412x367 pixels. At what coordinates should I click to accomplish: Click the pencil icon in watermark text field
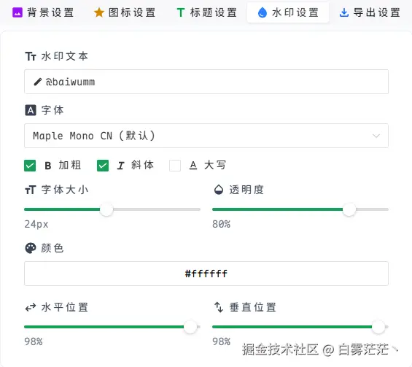pos(38,82)
